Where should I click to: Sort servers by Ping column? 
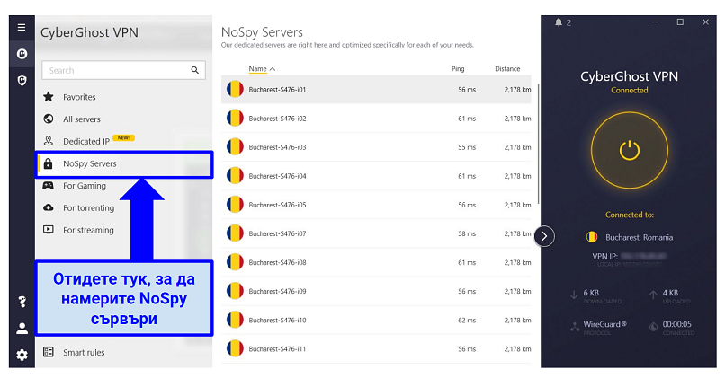(x=458, y=69)
